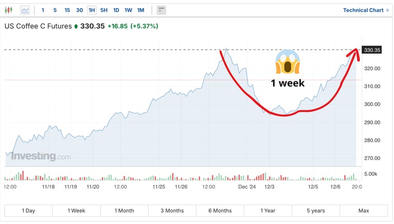Image resolution: width=394 pixels, height=224 pixels.
Task: Click the Technical Chart double-chevron
Action: click(387, 10)
